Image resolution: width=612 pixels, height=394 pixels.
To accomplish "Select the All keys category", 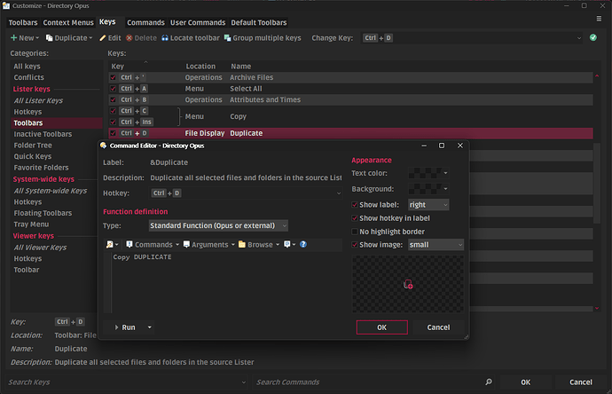I will [x=27, y=67].
